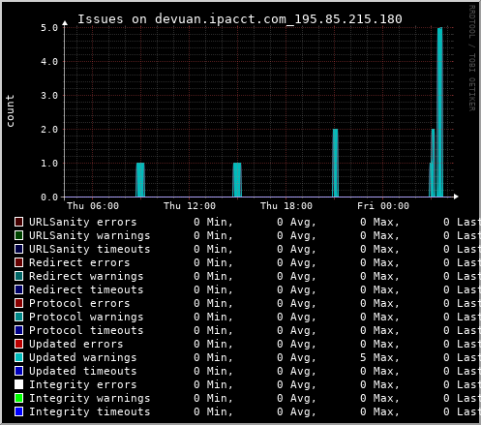Click the URLSanity warnings green swatch

tap(18, 235)
